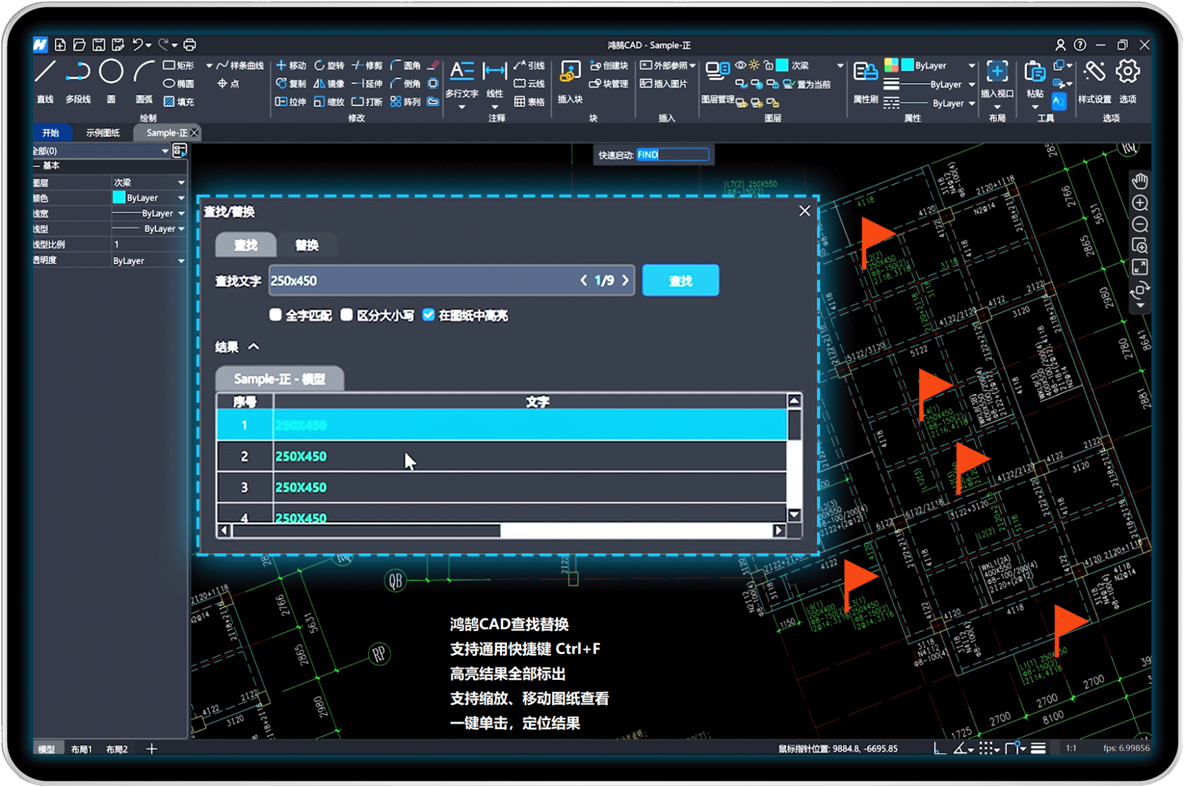Viewport: 1184px width, 787px height.
Task: Activate the 移动 move command
Action: pyautogui.click(x=291, y=65)
